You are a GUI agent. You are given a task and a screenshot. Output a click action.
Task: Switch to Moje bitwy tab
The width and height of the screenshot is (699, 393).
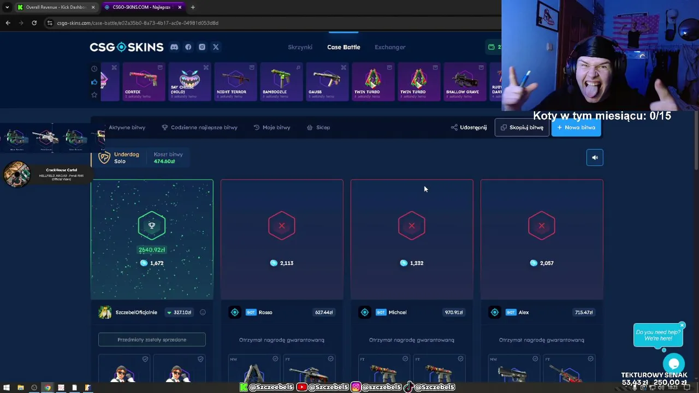[x=271, y=127]
